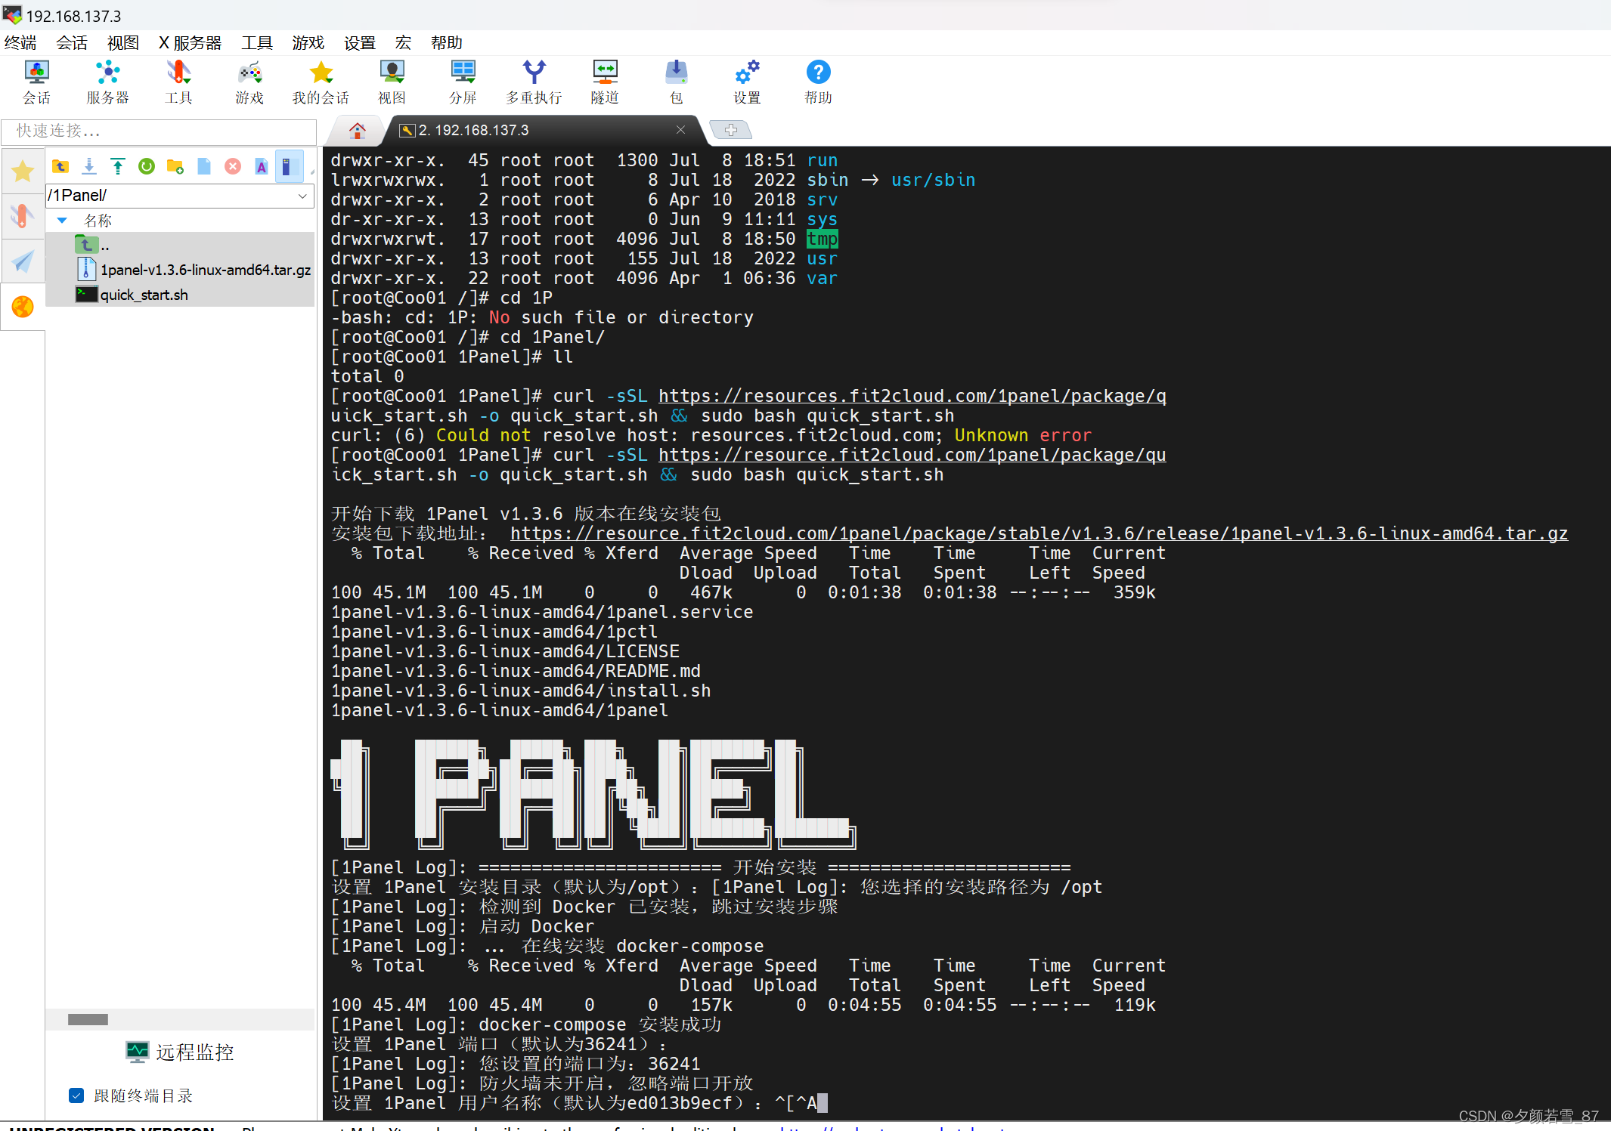Open the resource.fit2cloud.com/1panel/package/qu link
Image resolution: width=1611 pixels, height=1131 pixels.
(x=912, y=455)
